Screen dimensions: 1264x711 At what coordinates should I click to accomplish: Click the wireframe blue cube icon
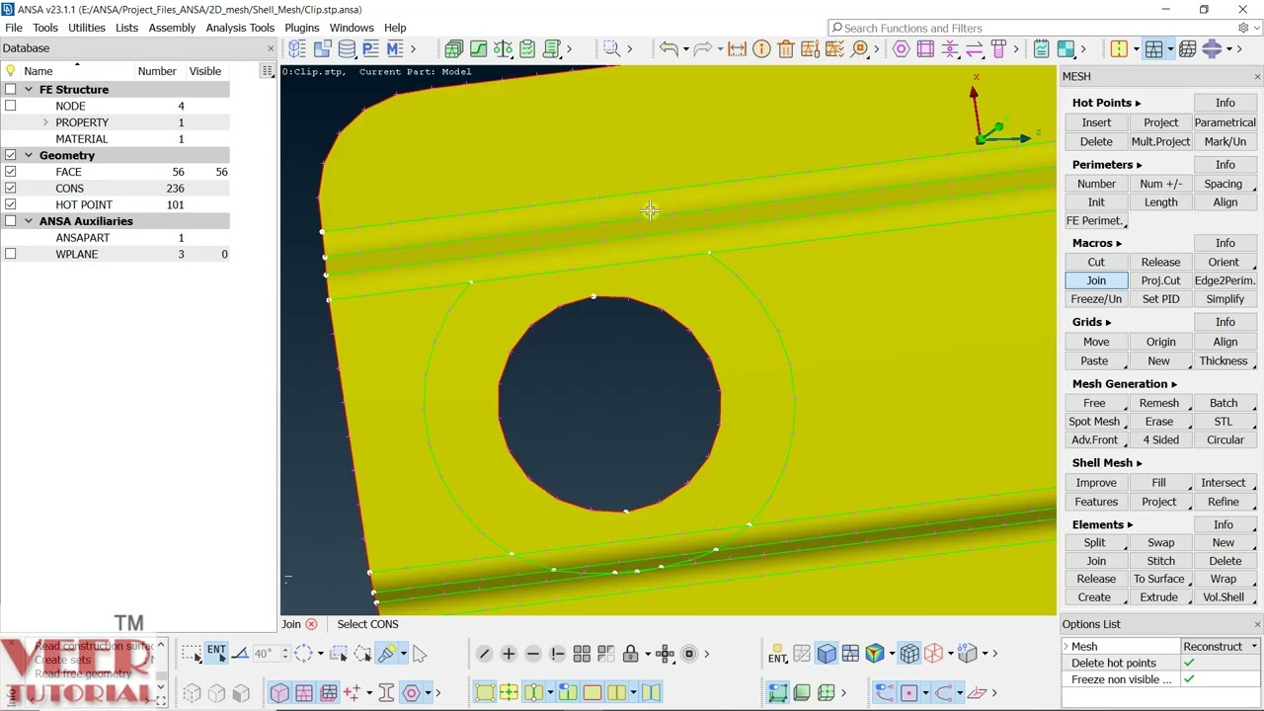point(909,654)
